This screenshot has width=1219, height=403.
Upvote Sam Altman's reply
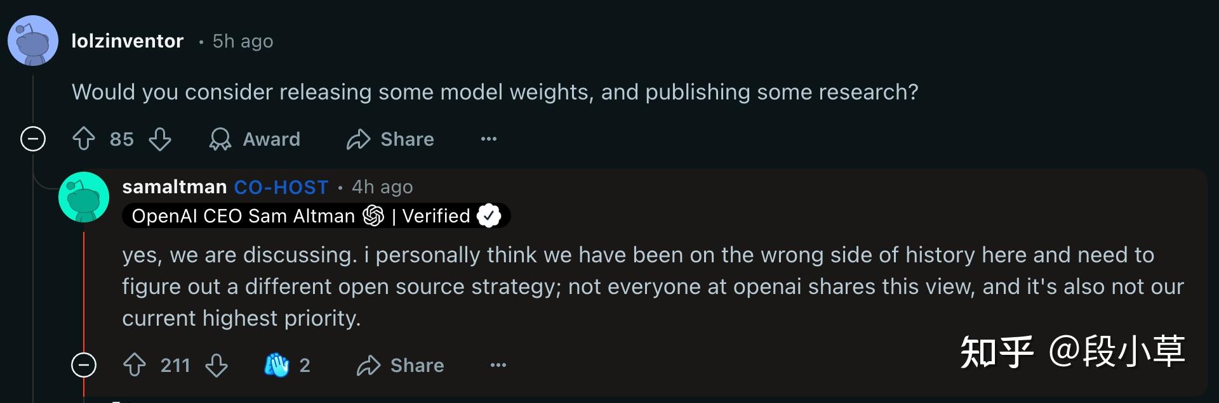click(134, 365)
